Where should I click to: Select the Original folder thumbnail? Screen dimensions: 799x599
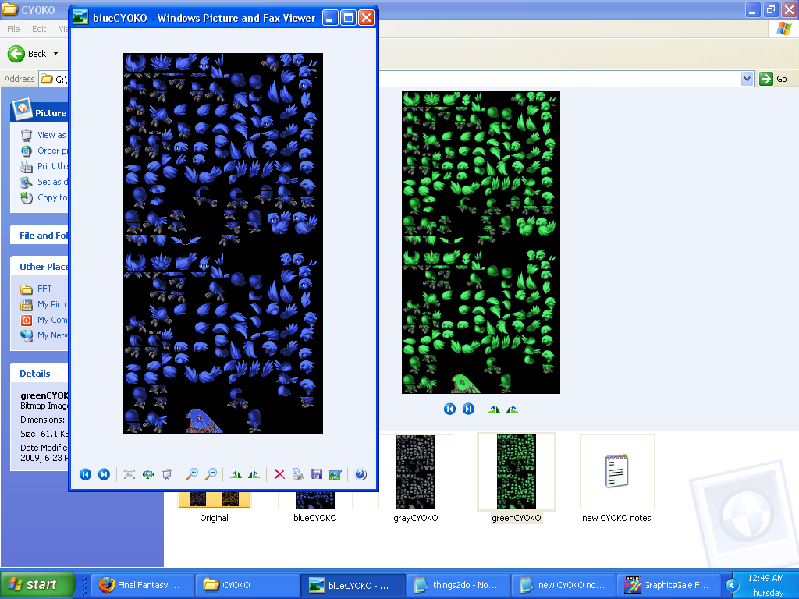(x=214, y=499)
